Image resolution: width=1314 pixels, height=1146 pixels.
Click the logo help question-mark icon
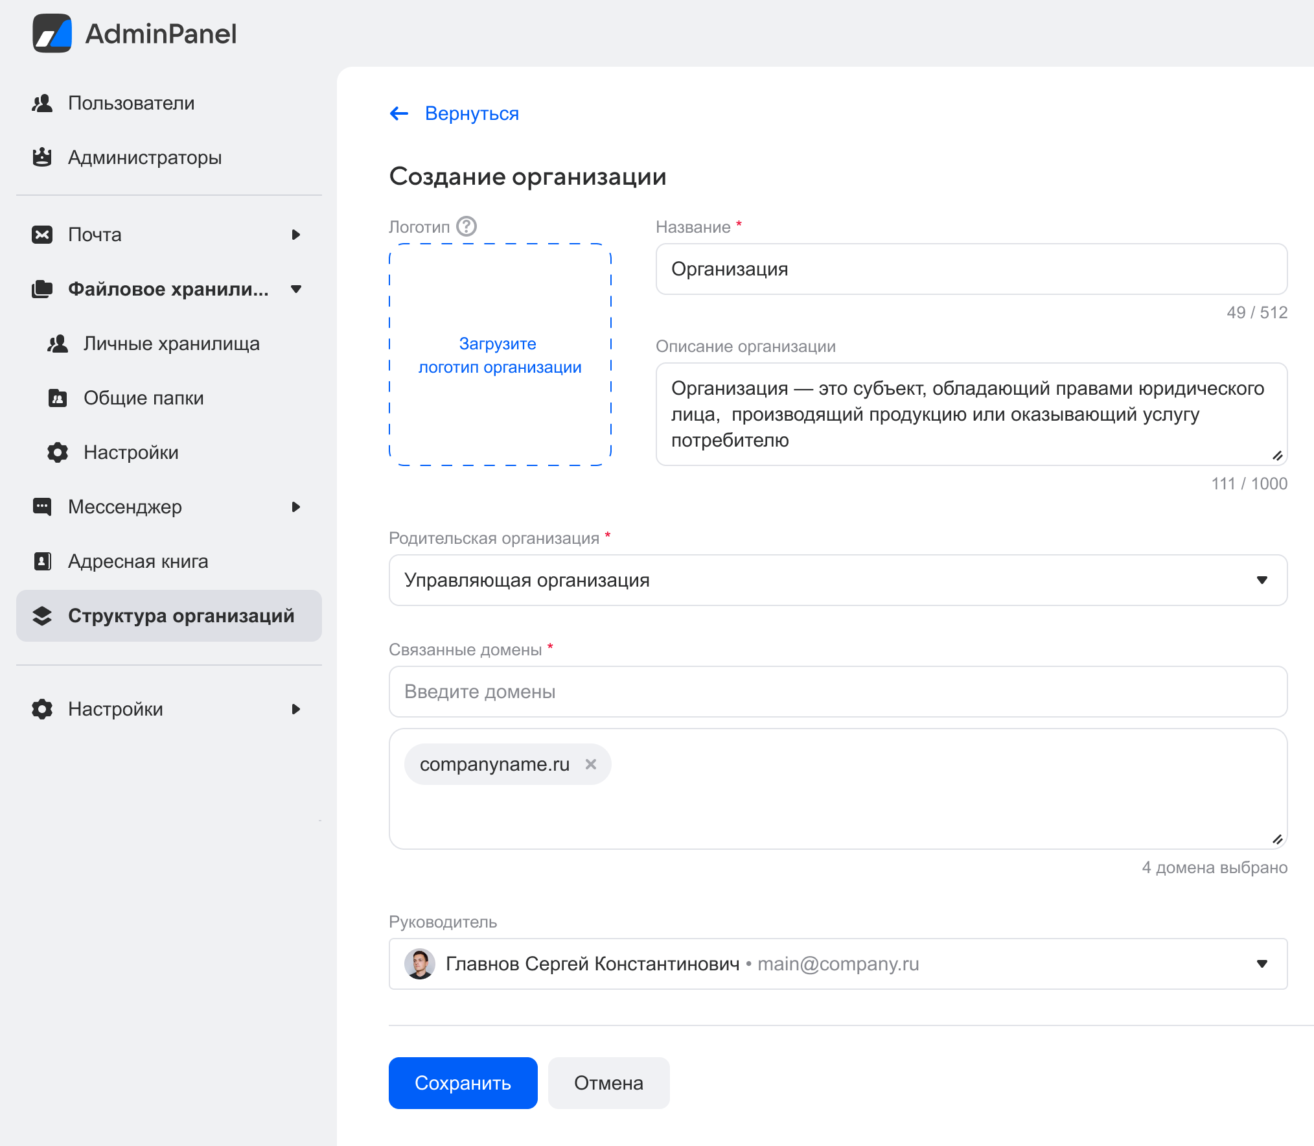pos(467,226)
